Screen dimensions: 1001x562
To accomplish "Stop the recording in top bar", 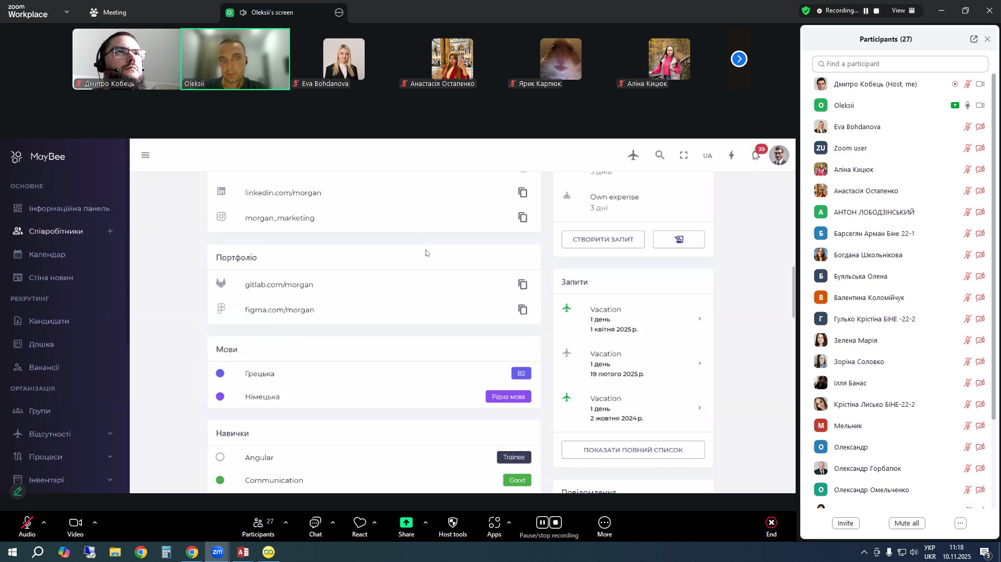I will tap(876, 11).
